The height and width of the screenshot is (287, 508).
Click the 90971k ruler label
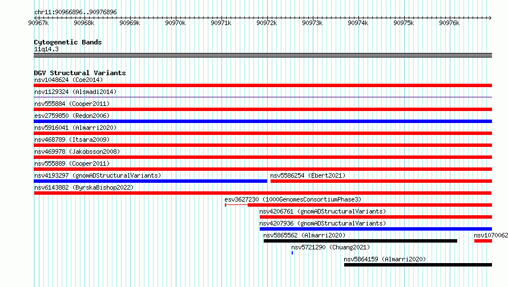tap(221, 23)
